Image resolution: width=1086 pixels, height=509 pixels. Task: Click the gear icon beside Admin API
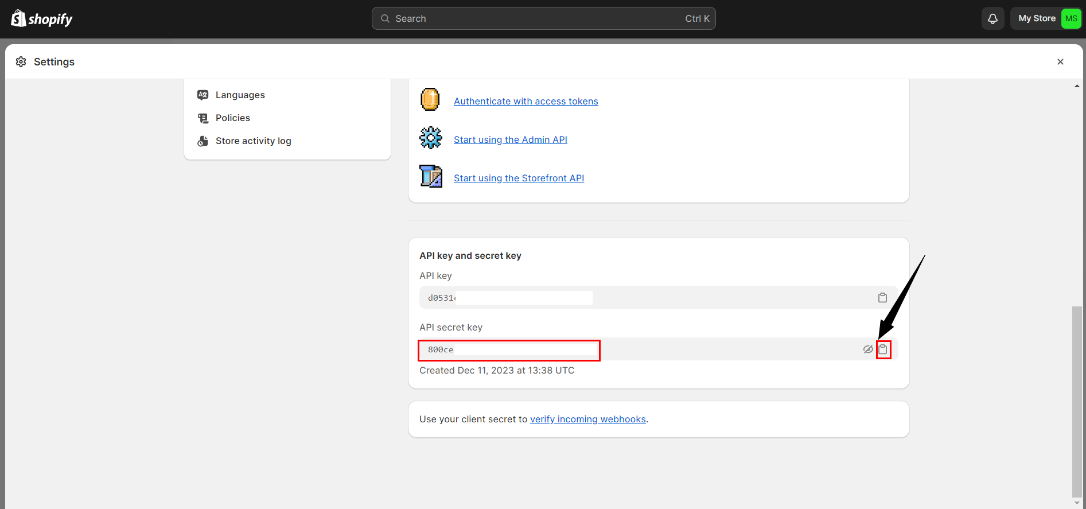coord(430,138)
